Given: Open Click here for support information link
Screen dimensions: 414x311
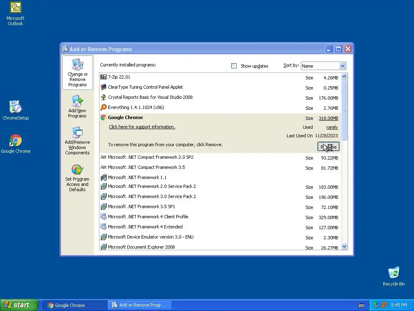Looking at the screenshot, I should coord(142,127).
